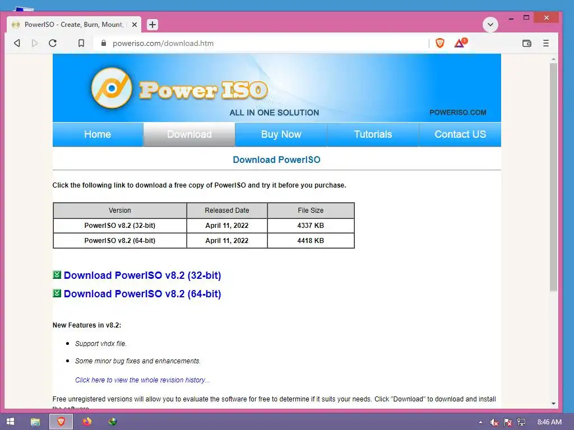Viewport: 574px width, 430px height.
Task: Open the globe download manager taskbar icon
Action: click(x=113, y=422)
